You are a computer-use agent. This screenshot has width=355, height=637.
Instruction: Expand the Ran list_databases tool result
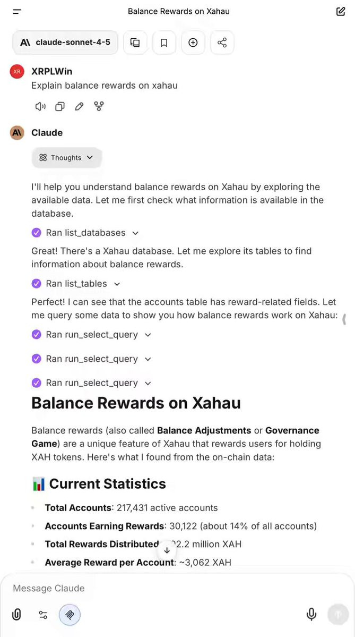(85, 233)
